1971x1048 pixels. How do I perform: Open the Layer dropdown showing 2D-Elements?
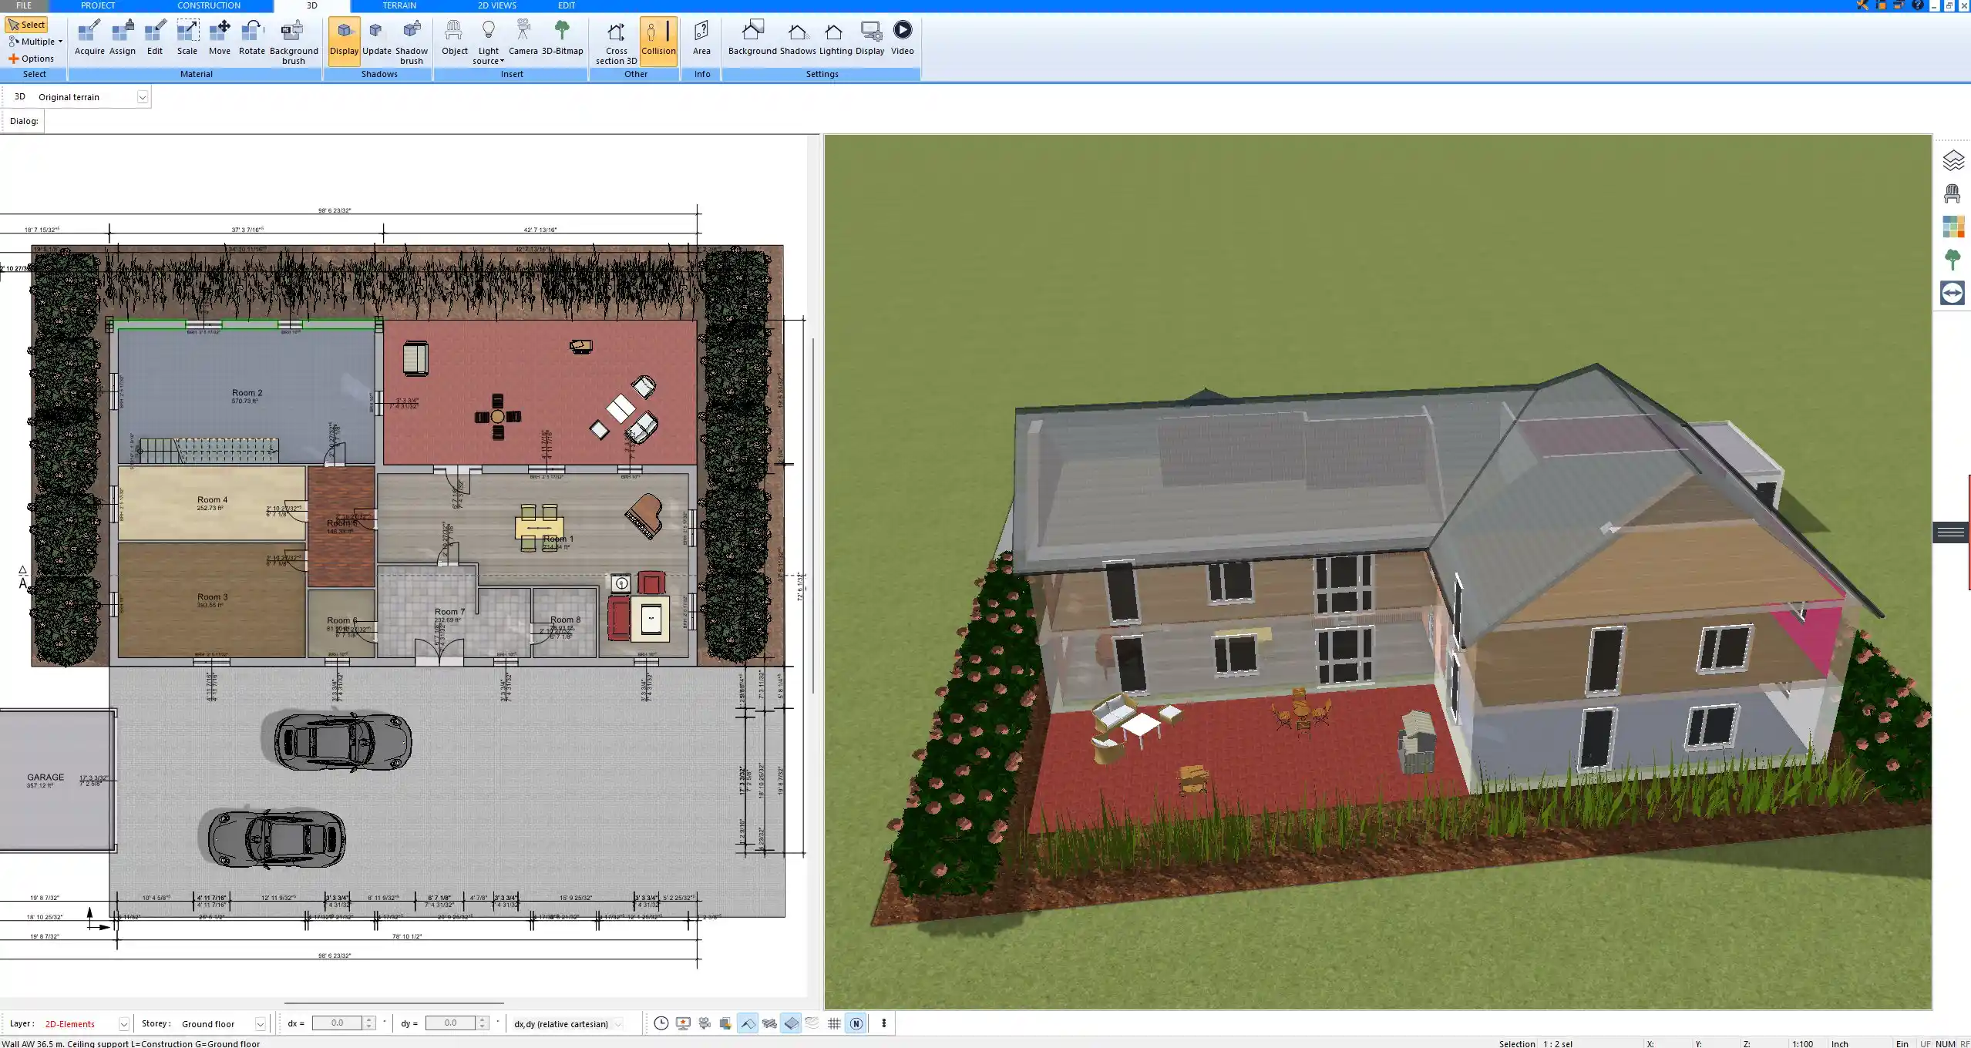pos(123,1023)
